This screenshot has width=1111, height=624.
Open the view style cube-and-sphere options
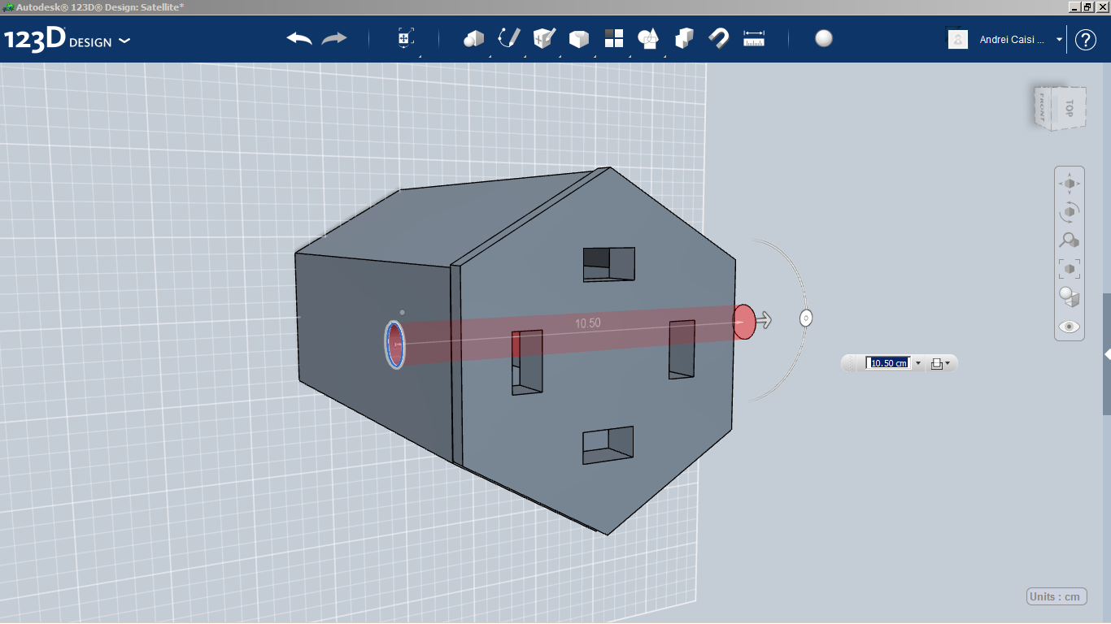tap(1070, 297)
